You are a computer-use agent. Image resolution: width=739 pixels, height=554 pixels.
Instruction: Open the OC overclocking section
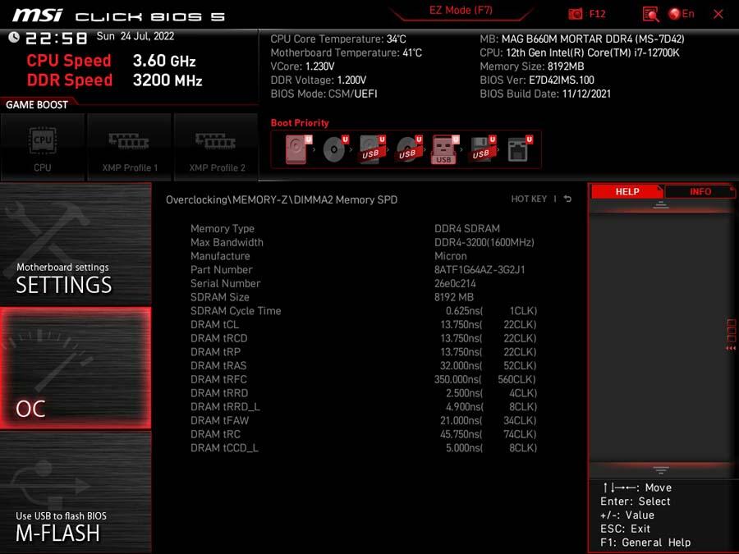76,368
